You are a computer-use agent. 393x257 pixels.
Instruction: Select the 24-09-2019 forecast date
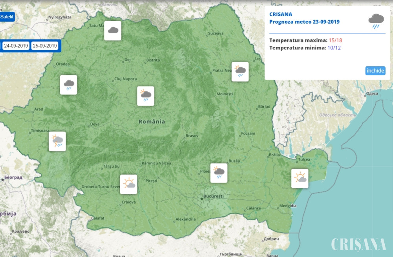pyautogui.click(x=16, y=46)
